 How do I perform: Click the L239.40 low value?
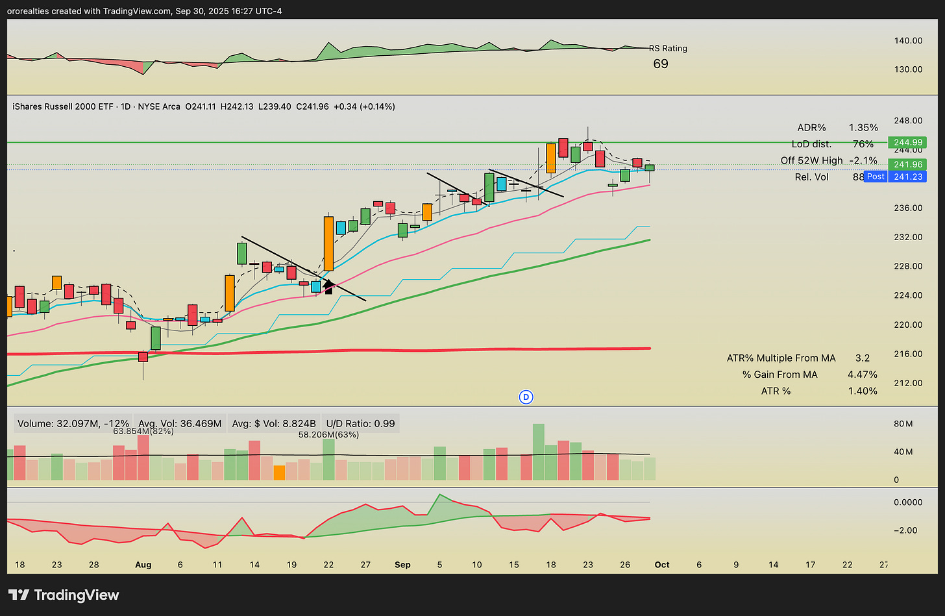pos(274,106)
